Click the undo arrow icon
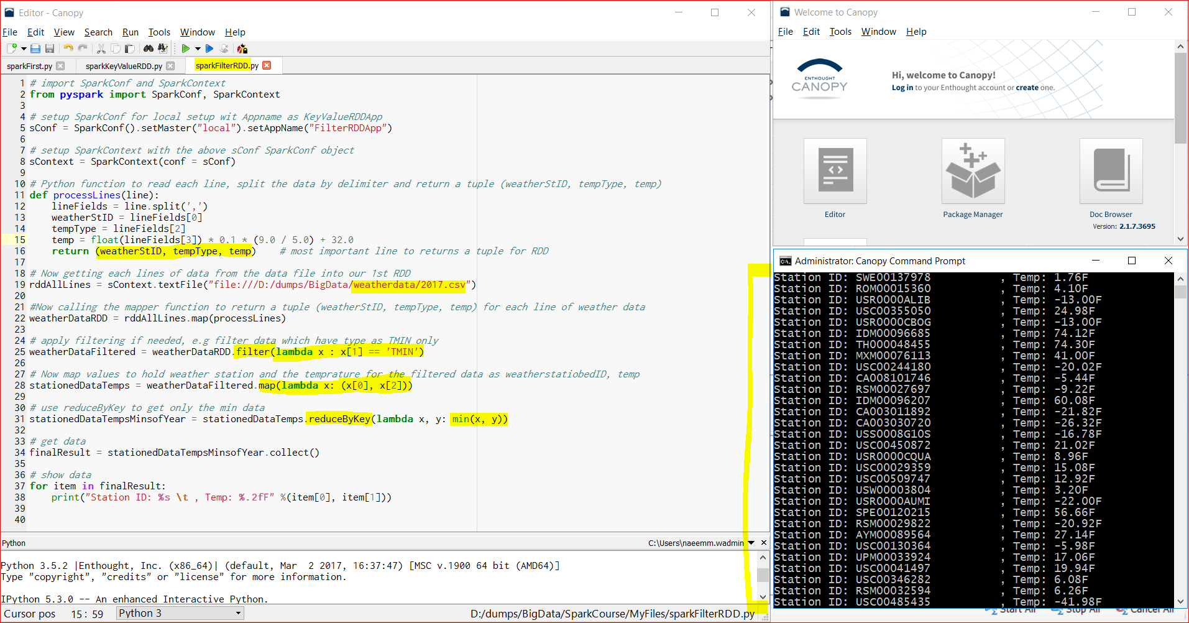 click(68, 48)
